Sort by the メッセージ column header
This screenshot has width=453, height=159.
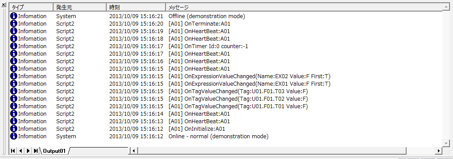[304, 7]
